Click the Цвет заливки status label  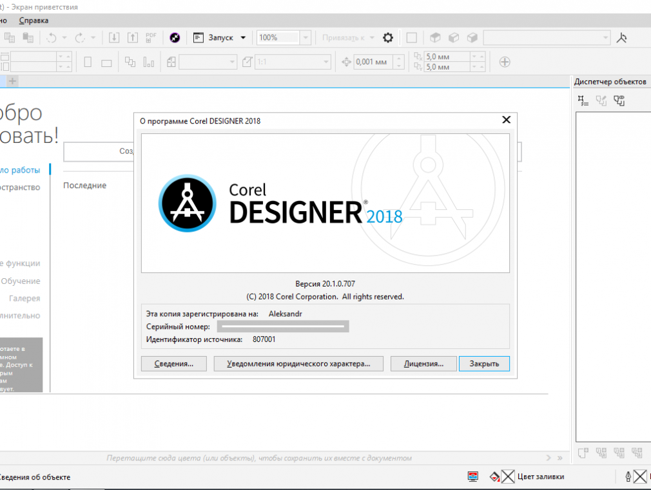pos(541,476)
